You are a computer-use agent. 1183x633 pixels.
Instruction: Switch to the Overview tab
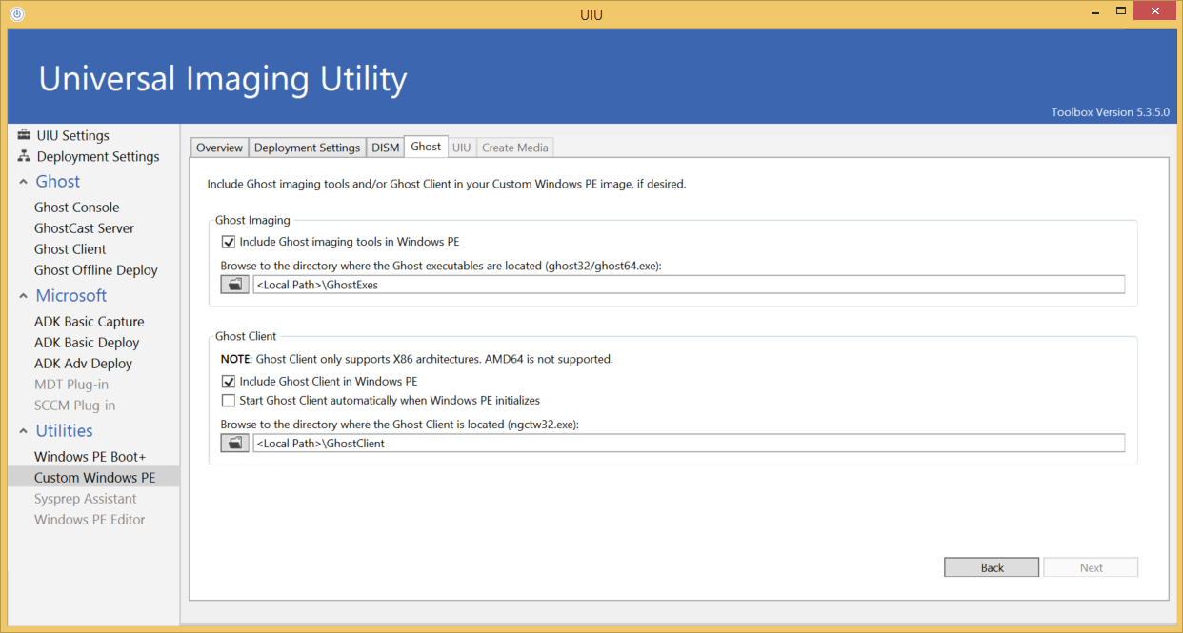(x=220, y=148)
